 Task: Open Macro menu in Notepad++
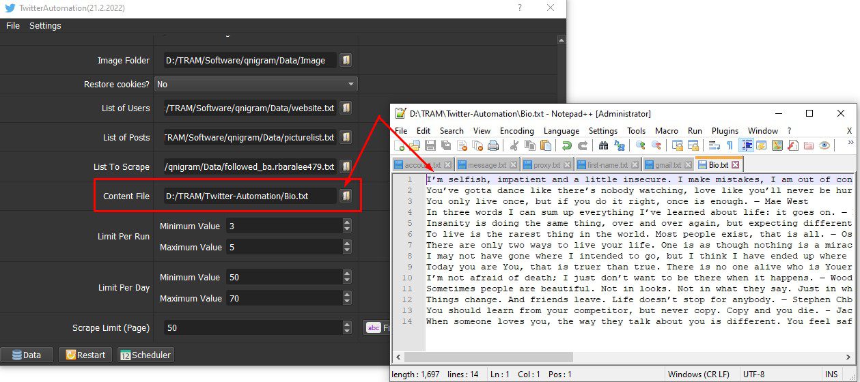(x=667, y=130)
